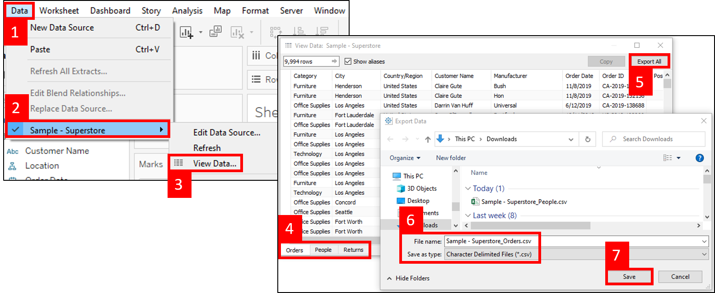
Task: Click the New Worksheet toolbar icon
Action: [187, 32]
